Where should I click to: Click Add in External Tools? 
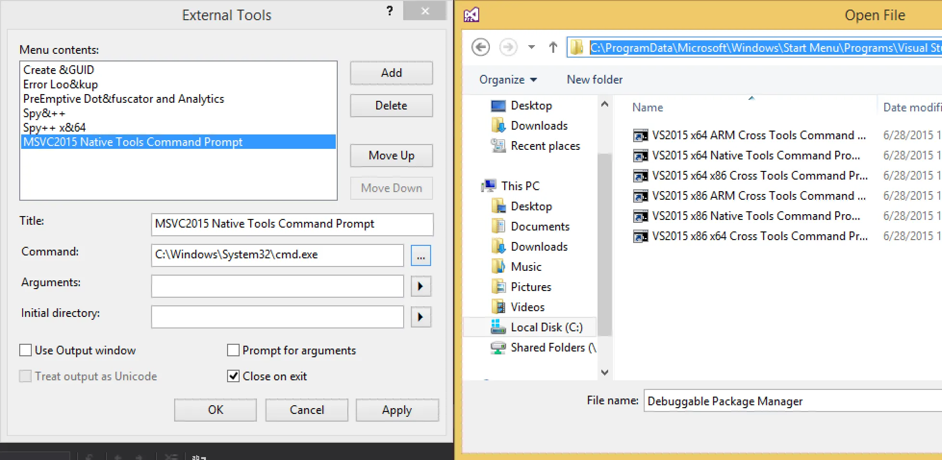(392, 73)
